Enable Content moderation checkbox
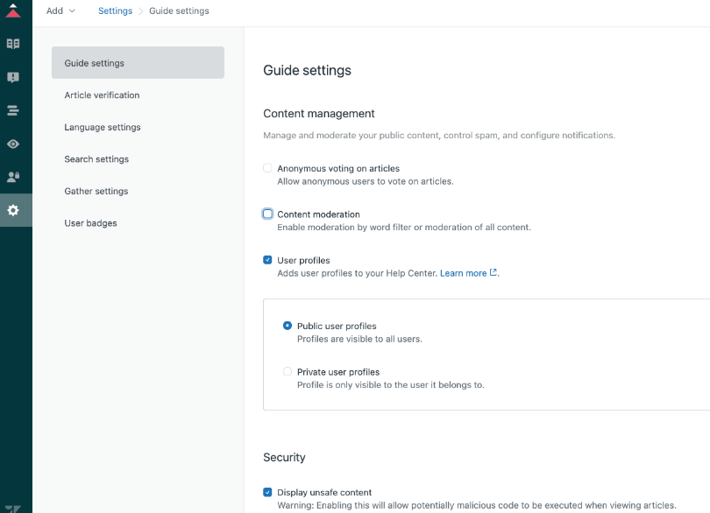The image size is (710, 513). [267, 214]
